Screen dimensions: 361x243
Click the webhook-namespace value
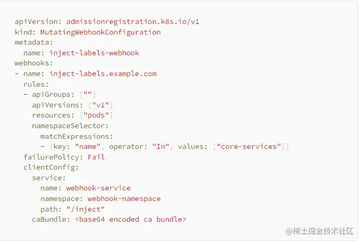point(124,199)
